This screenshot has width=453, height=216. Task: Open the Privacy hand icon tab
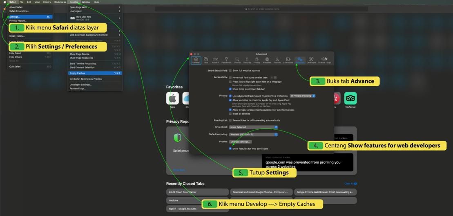click(257, 60)
